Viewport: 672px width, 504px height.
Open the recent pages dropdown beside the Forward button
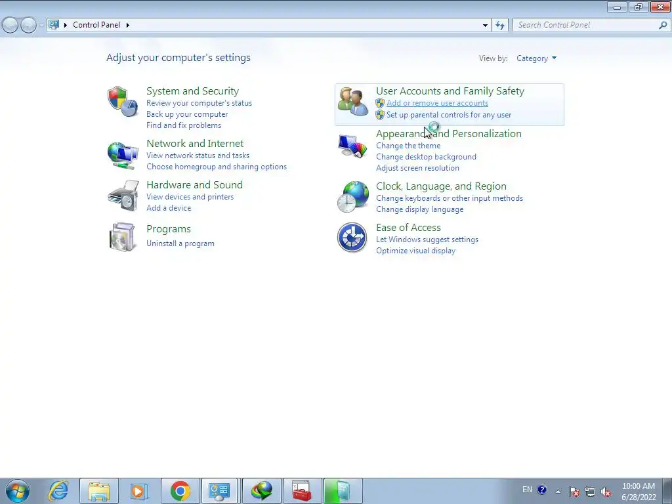[41, 26]
